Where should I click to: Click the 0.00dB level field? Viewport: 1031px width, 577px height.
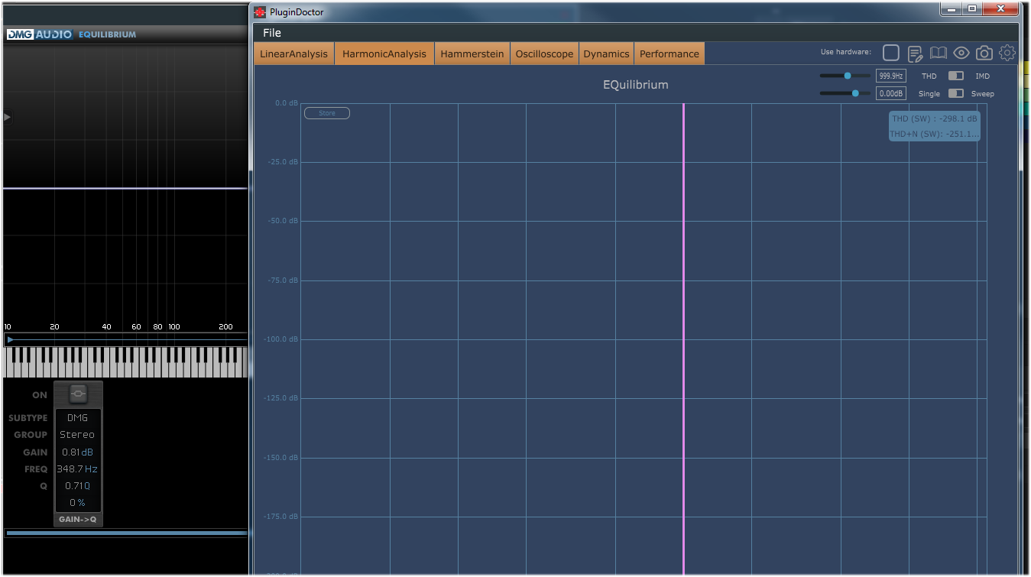891,93
